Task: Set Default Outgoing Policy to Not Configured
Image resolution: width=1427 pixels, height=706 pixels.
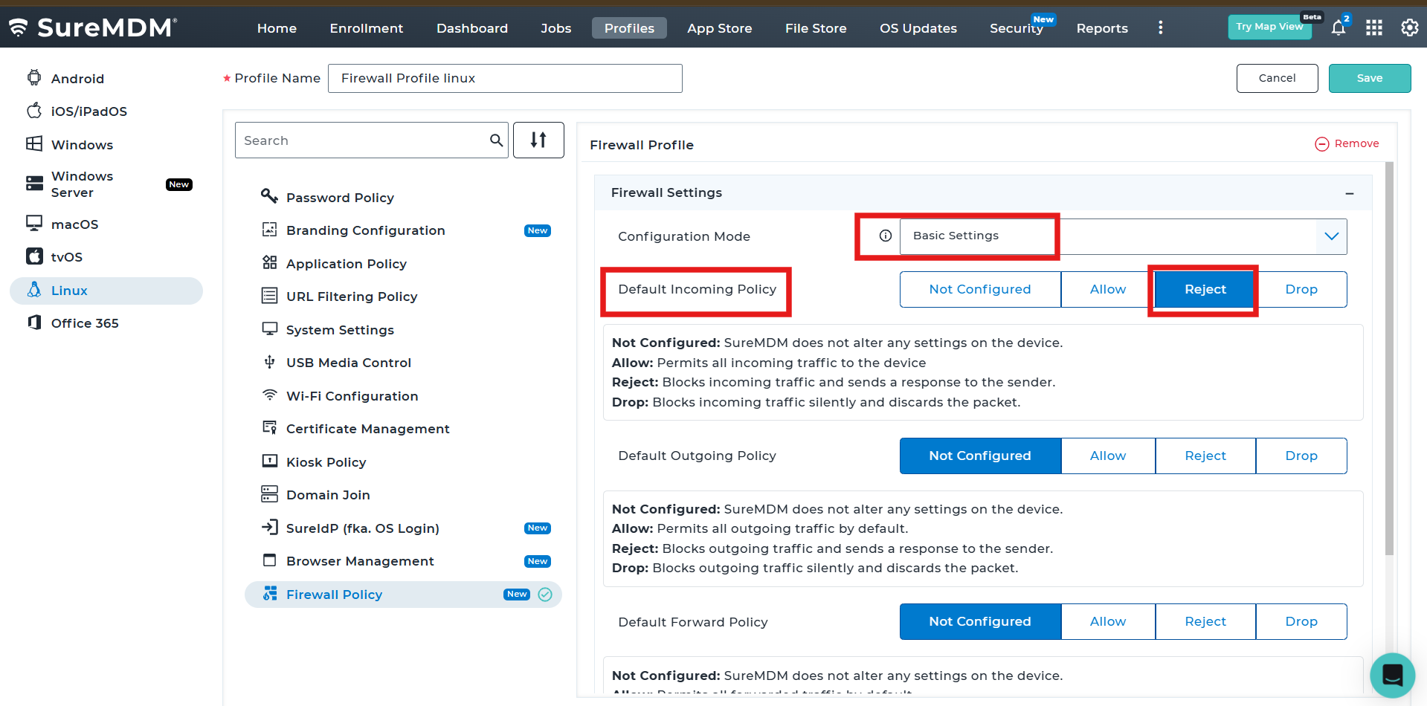Action: pos(980,456)
